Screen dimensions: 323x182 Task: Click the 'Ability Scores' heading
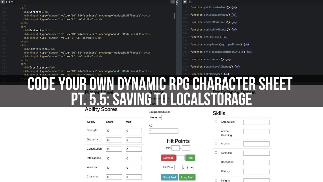click(x=101, y=109)
